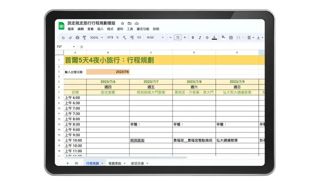Open the vertical align dropdown
Image resolution: width=329 pixels, height=185 pixels.
260,38
